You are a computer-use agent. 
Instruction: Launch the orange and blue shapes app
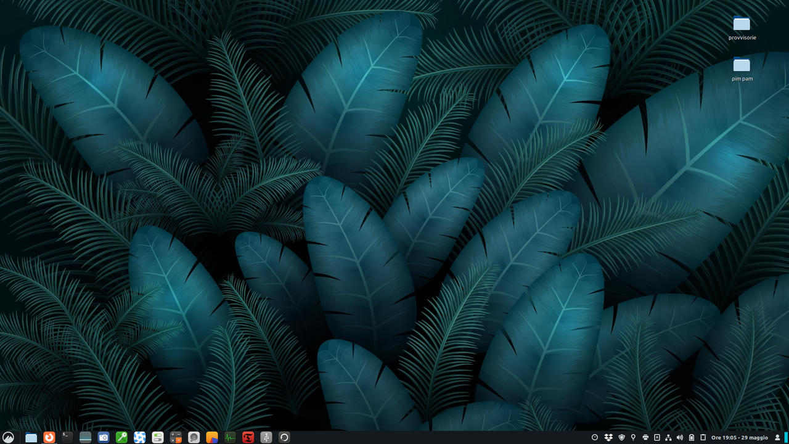[x=211, y=437]
